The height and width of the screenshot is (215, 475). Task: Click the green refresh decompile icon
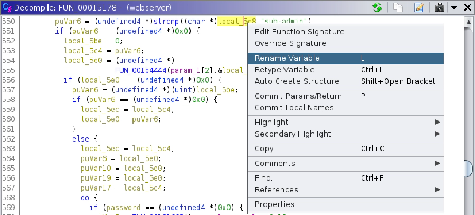(377, 7)
